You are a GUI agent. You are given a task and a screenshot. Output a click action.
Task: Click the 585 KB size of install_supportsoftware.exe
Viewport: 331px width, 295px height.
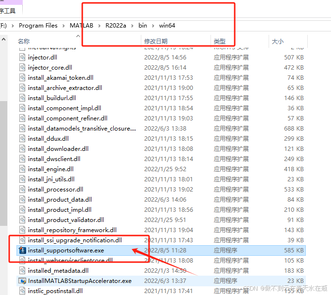tap(294, 250)
